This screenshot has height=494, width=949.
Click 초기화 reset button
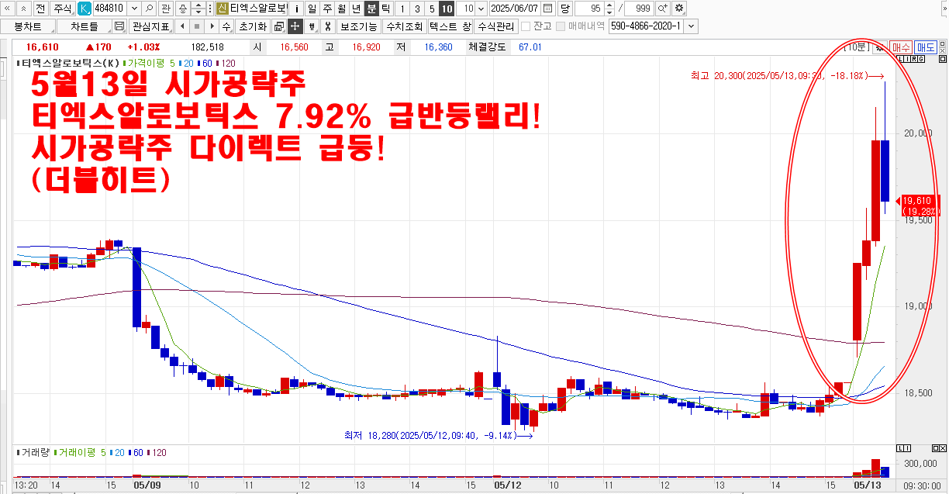click(252, 26)
